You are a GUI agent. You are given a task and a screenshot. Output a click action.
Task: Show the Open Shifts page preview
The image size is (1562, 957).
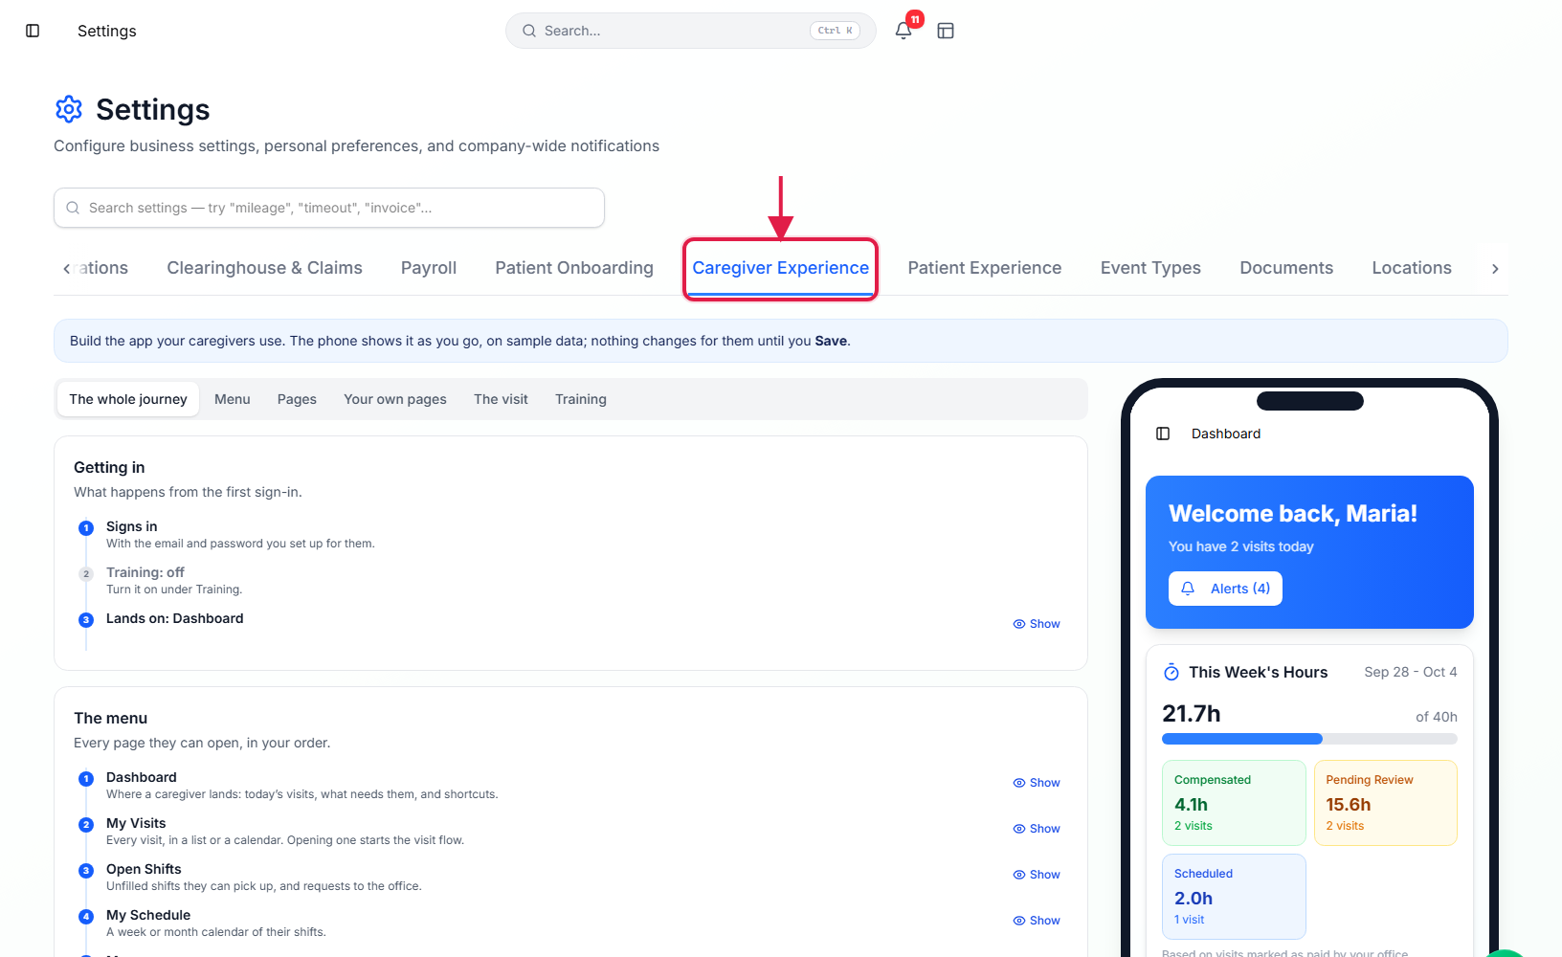[x=1037, y=875]
